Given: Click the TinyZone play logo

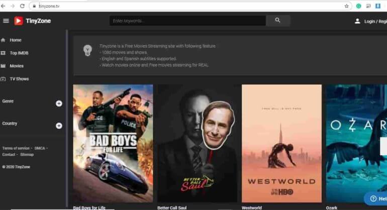Looking at the screenshot, I should (x=19, y=21).
